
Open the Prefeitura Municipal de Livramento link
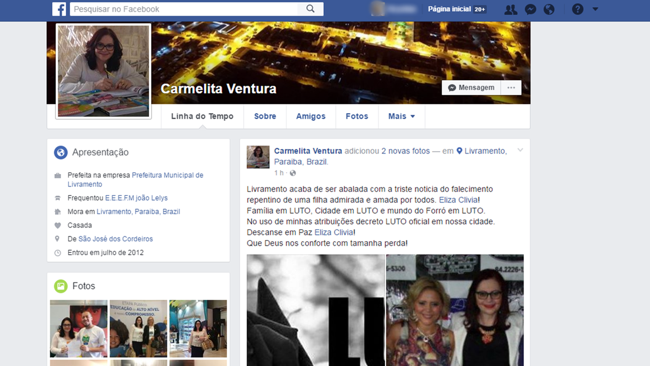(x=135, y=179)
